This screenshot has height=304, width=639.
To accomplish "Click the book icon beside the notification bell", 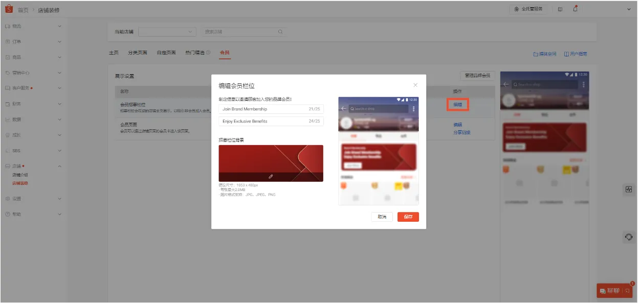I will coord(560,9).
